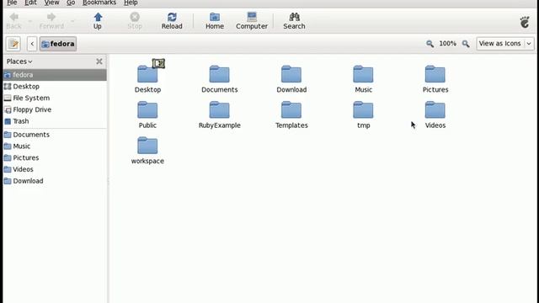Select the RubyExample folder icon
This screenshot has height=303, width=539.
pyautogui.click(x=219, y=110)
